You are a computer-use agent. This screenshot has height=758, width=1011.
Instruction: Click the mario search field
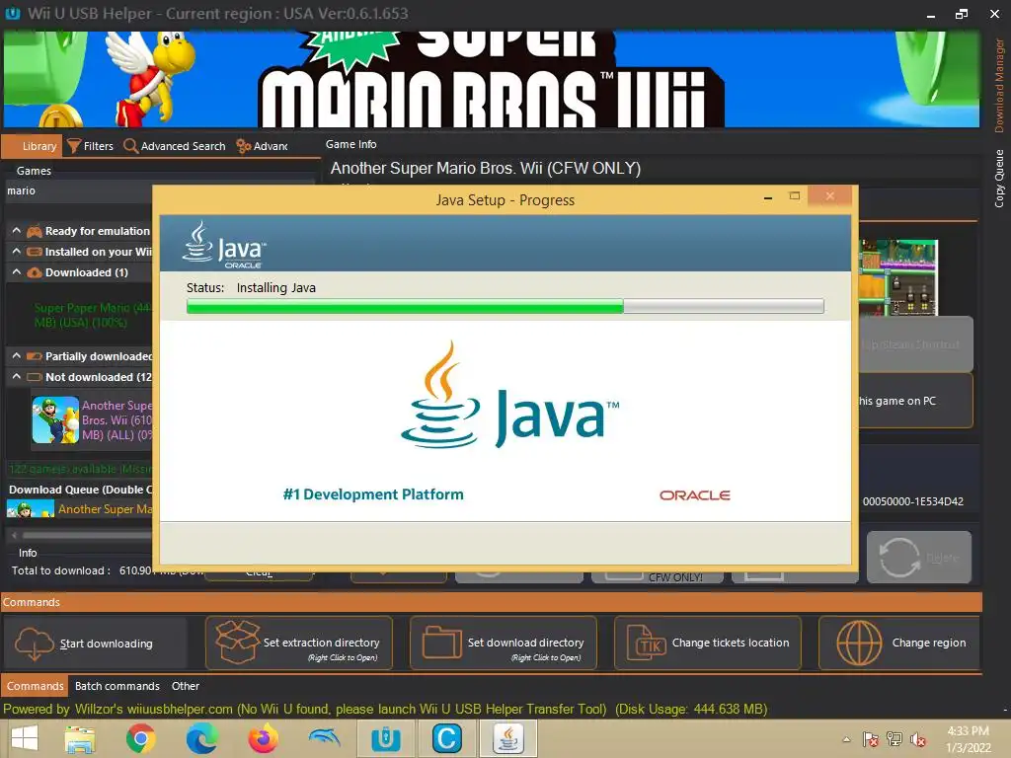point(79,190)
